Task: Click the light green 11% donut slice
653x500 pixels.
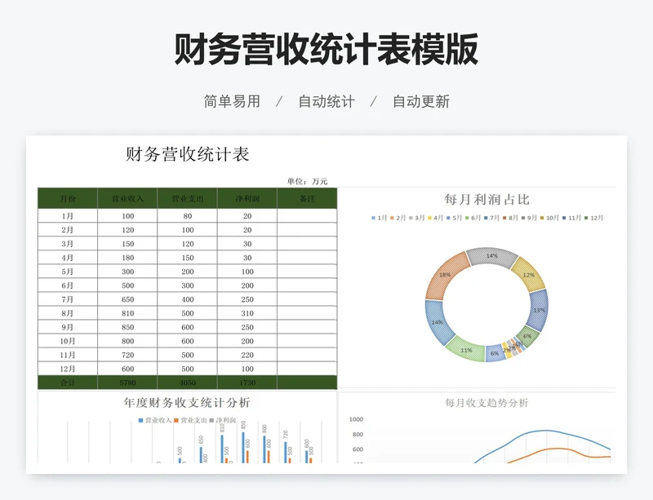Action: pyautogui.click(x=466, y=350)
